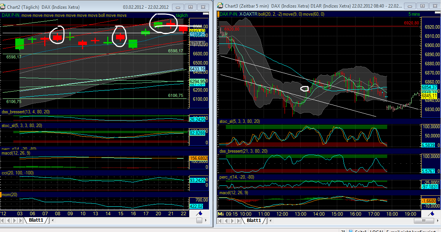This screenshot has width=441, height=232.
Task: Click the right arrow of Chart3's horizontal scrollbar
Action: coord(438,221)
